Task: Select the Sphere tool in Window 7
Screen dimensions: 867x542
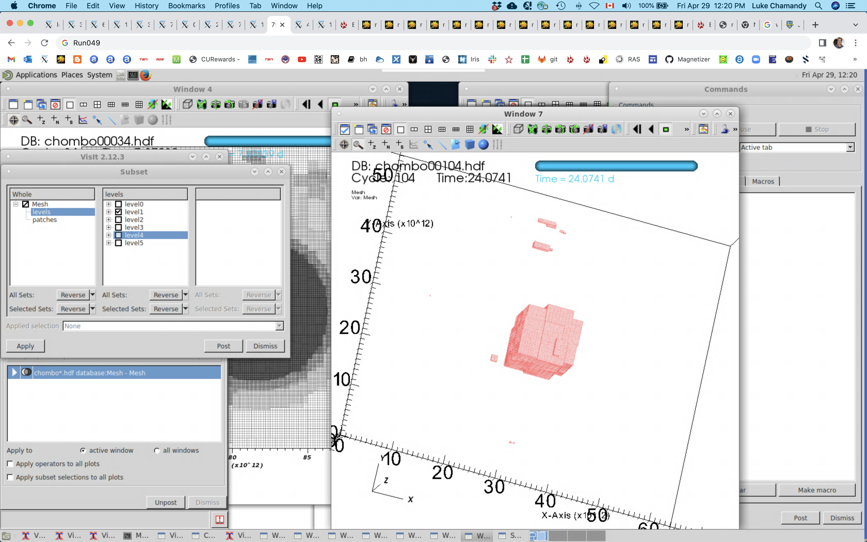Action: (x=483, y=145)
